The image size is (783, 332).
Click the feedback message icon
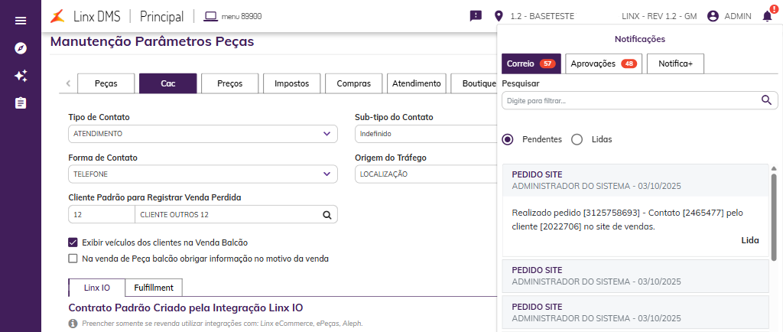pyautogui.click(x=476, y=15)
